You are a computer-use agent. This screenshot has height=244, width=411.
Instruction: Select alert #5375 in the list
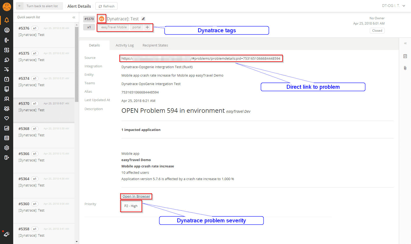tap(44, 60)
